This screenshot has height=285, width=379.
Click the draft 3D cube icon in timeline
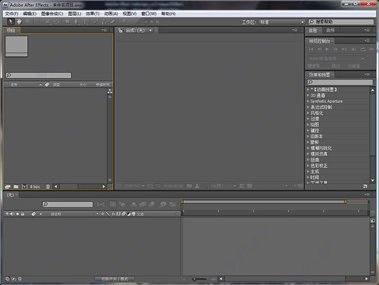coord(123,205)
